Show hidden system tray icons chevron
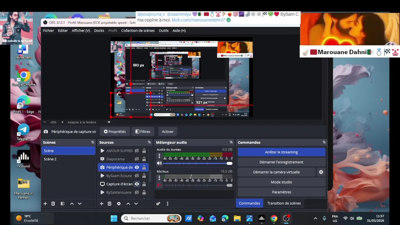Image resolution: width=400 pixels, height=225 pixels. [315, 218]
